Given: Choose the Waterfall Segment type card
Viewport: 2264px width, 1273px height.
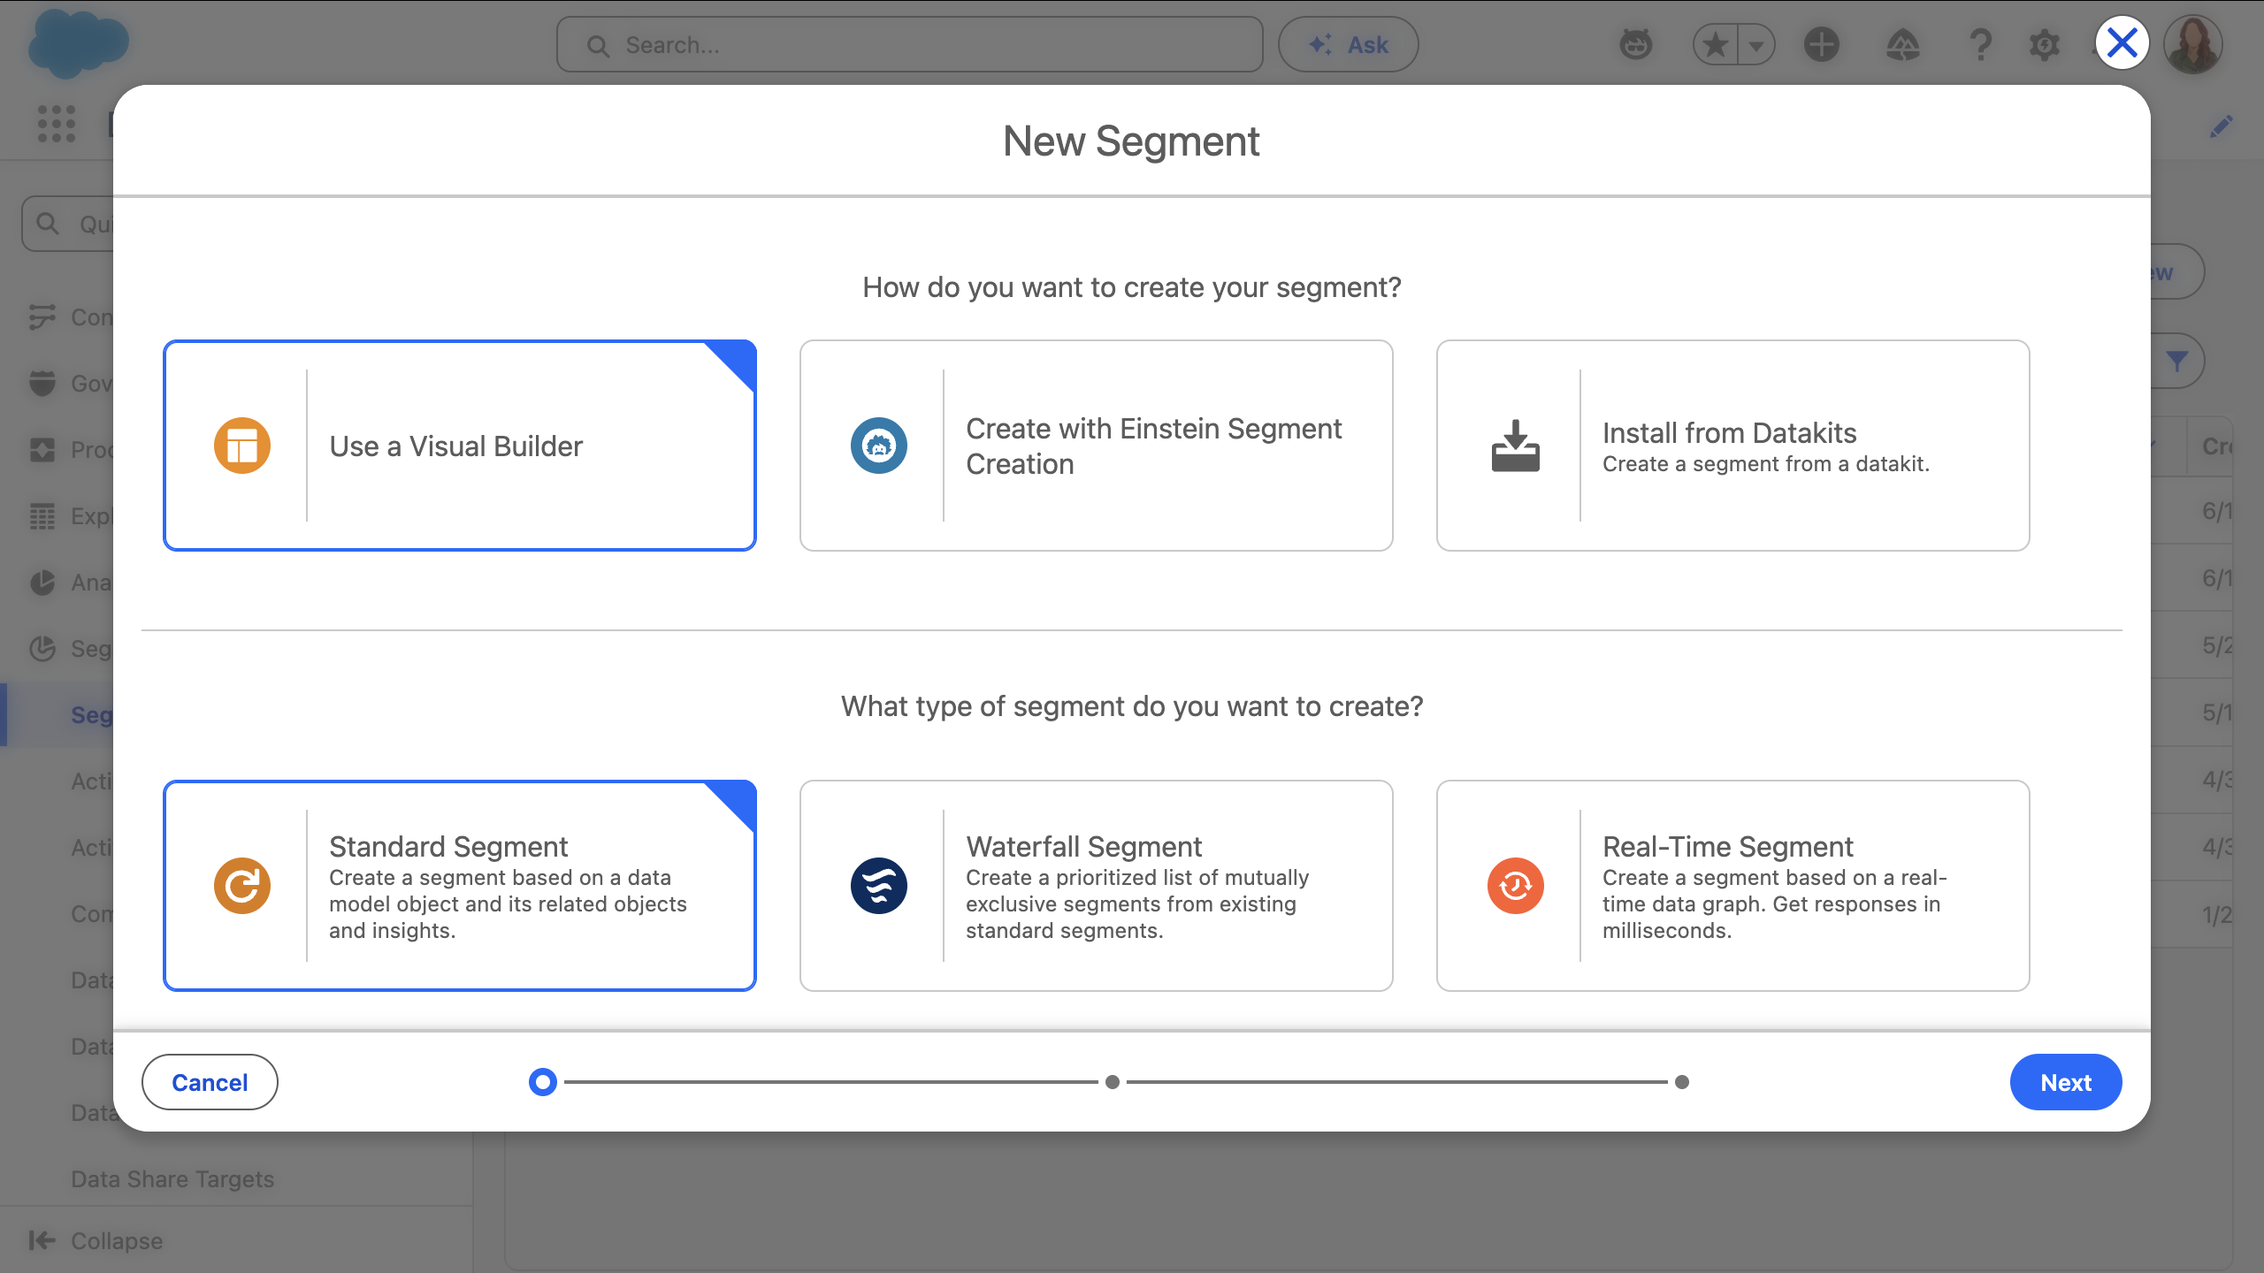Looking at the screenshot, I should pos(1097,886).
